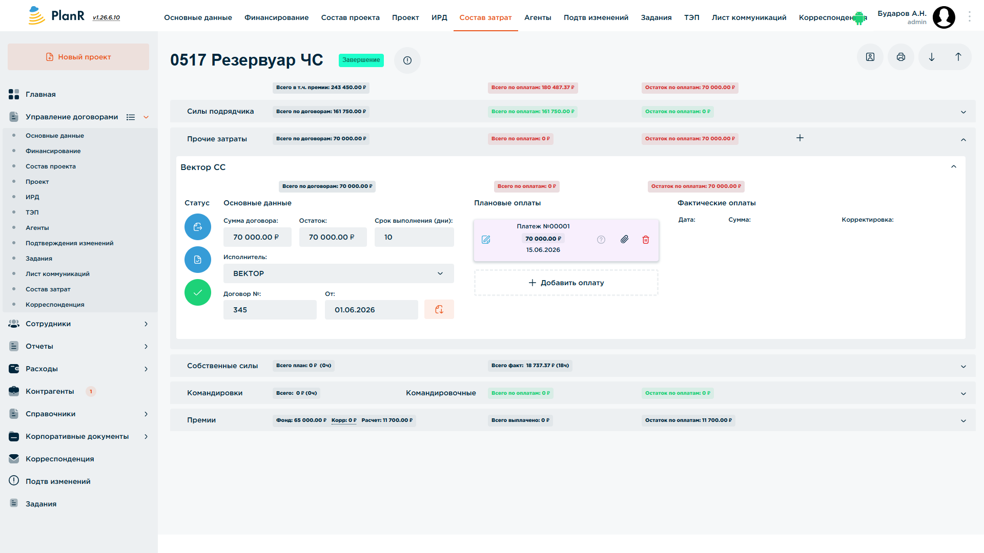984x553 pixels.
Task: Click the print icon in header
Action: click(900, 57)
